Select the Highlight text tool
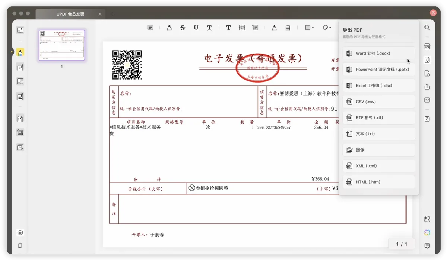The height and width of the screenshot is (261, 447). 169,28
